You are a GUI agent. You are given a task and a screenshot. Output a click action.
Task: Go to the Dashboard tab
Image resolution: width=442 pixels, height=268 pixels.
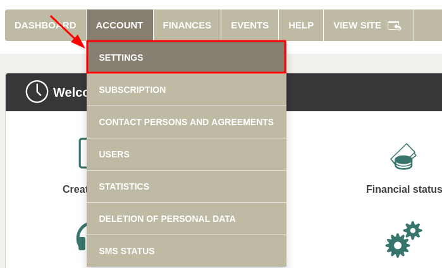tap(45, 25)
